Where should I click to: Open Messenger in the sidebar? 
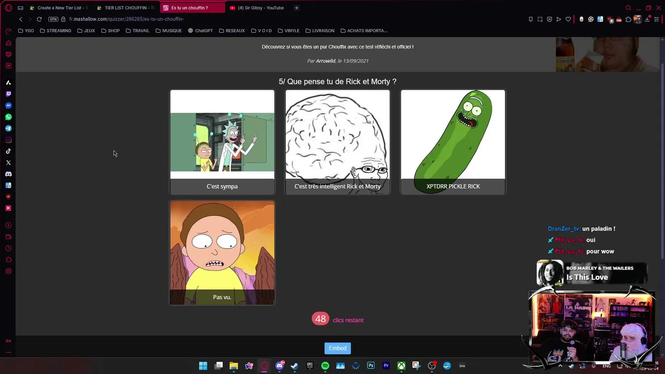[8, 105]
